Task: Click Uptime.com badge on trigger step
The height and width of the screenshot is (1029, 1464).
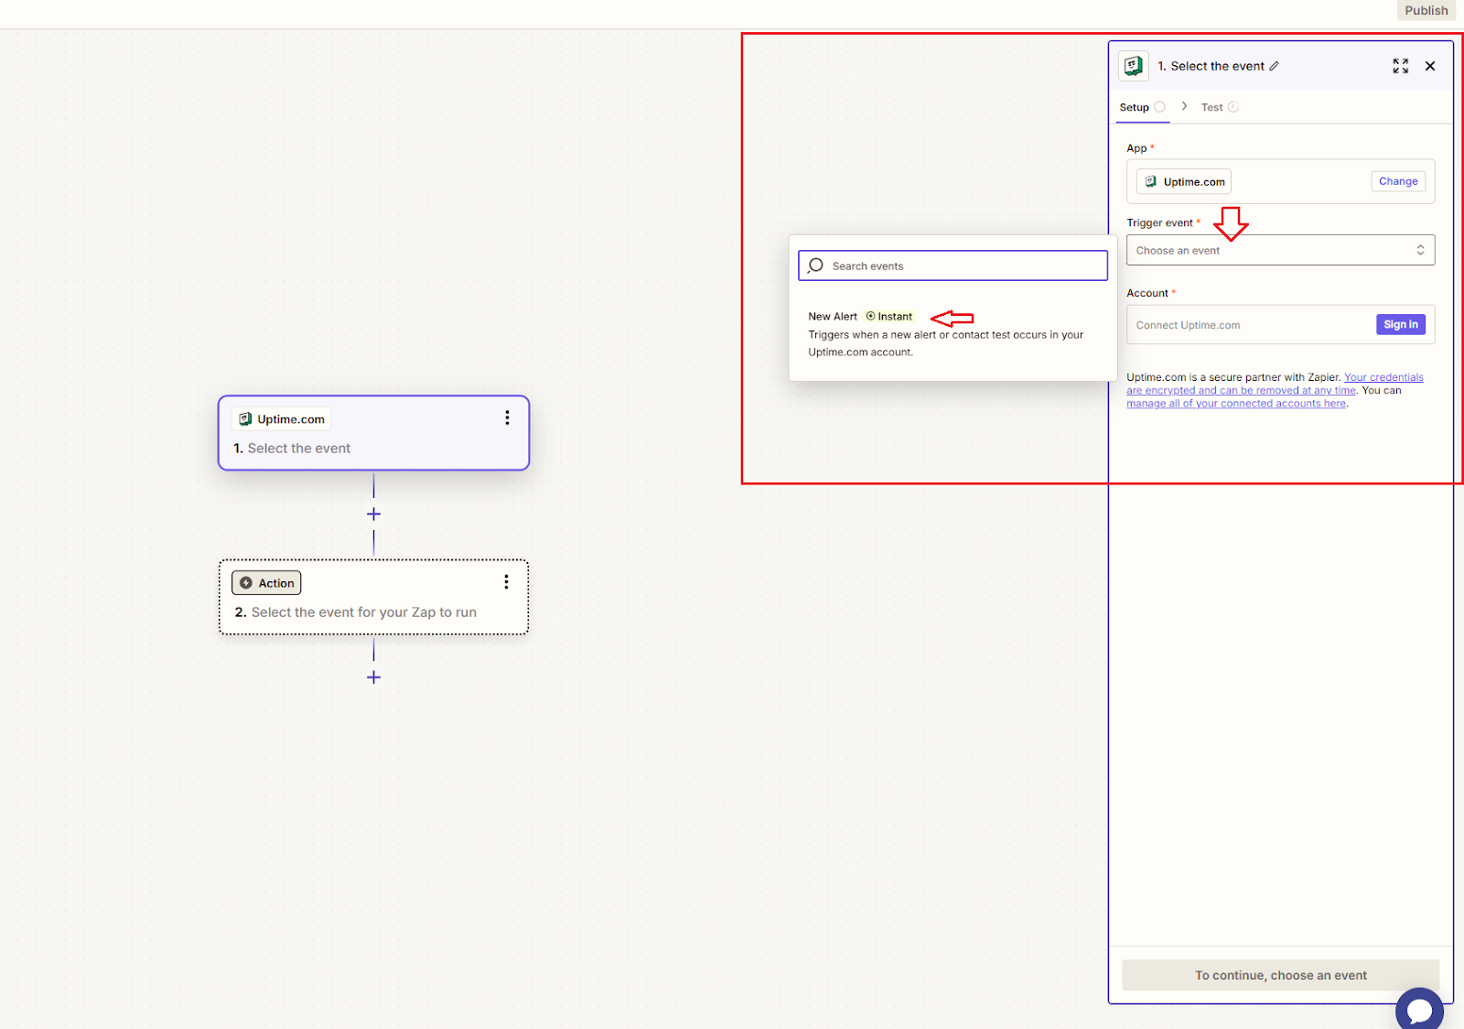Action: pyautogui.click(x=282, y=419)
